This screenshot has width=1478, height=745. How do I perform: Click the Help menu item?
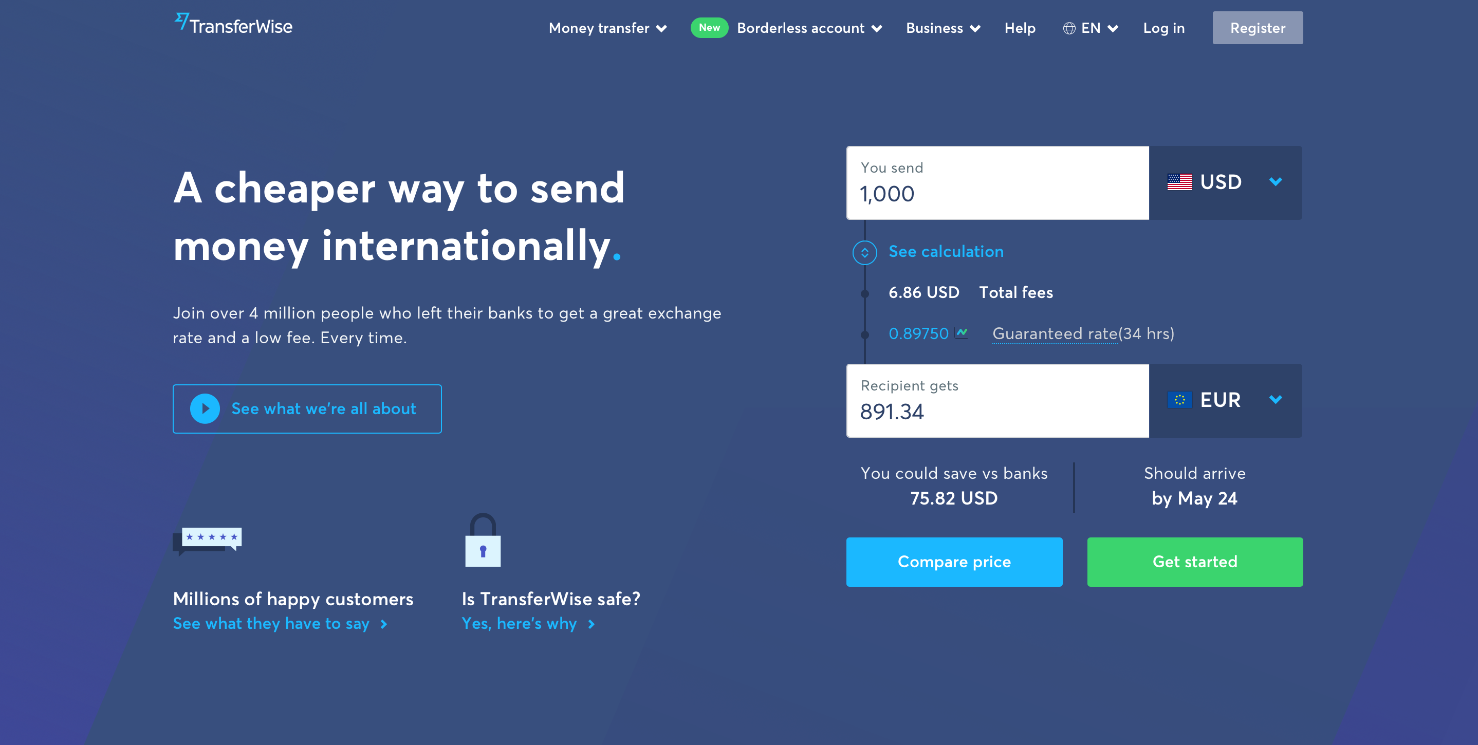coord(1020,28)
